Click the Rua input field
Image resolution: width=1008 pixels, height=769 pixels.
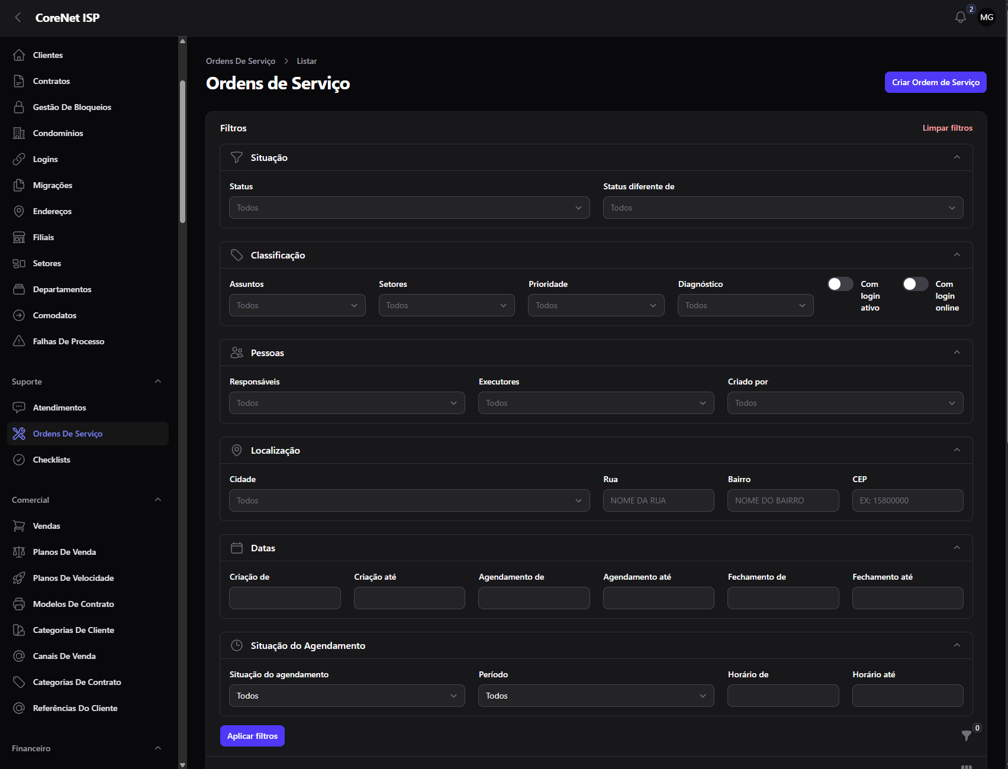(658, 500)
